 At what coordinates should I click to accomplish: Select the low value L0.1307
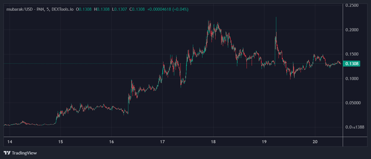point(119,10)
